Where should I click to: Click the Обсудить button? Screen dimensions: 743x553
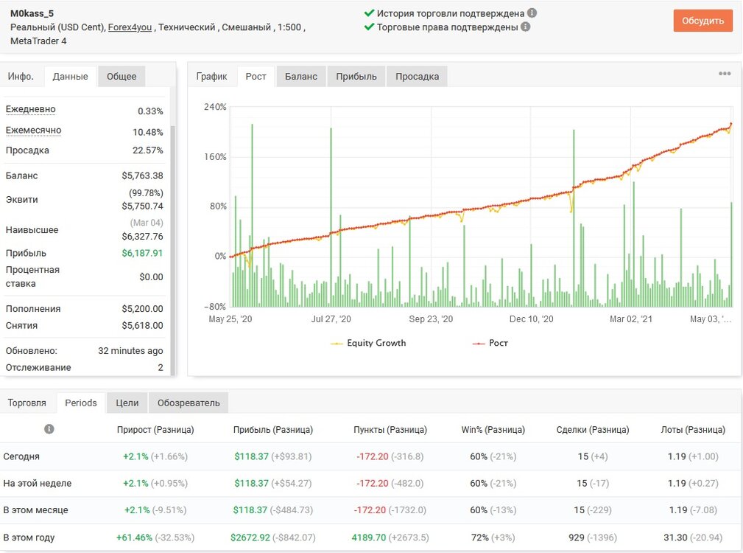click(702, 21)
